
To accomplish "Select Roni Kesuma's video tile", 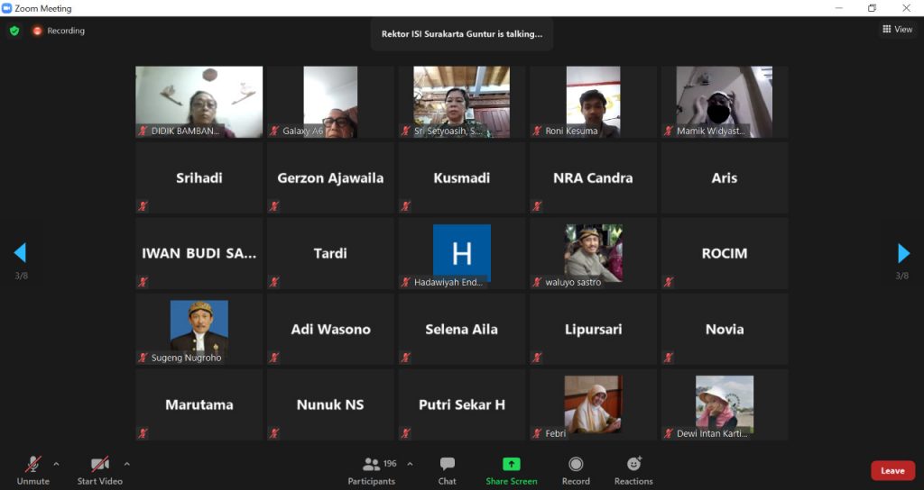I will point(593,102).
